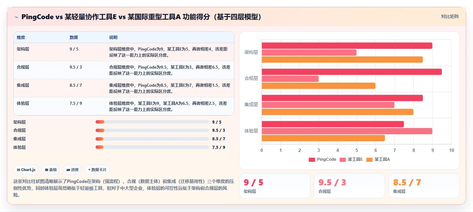
Task: Click the 架构层 progress bar
Action: (x=152, y=122)
